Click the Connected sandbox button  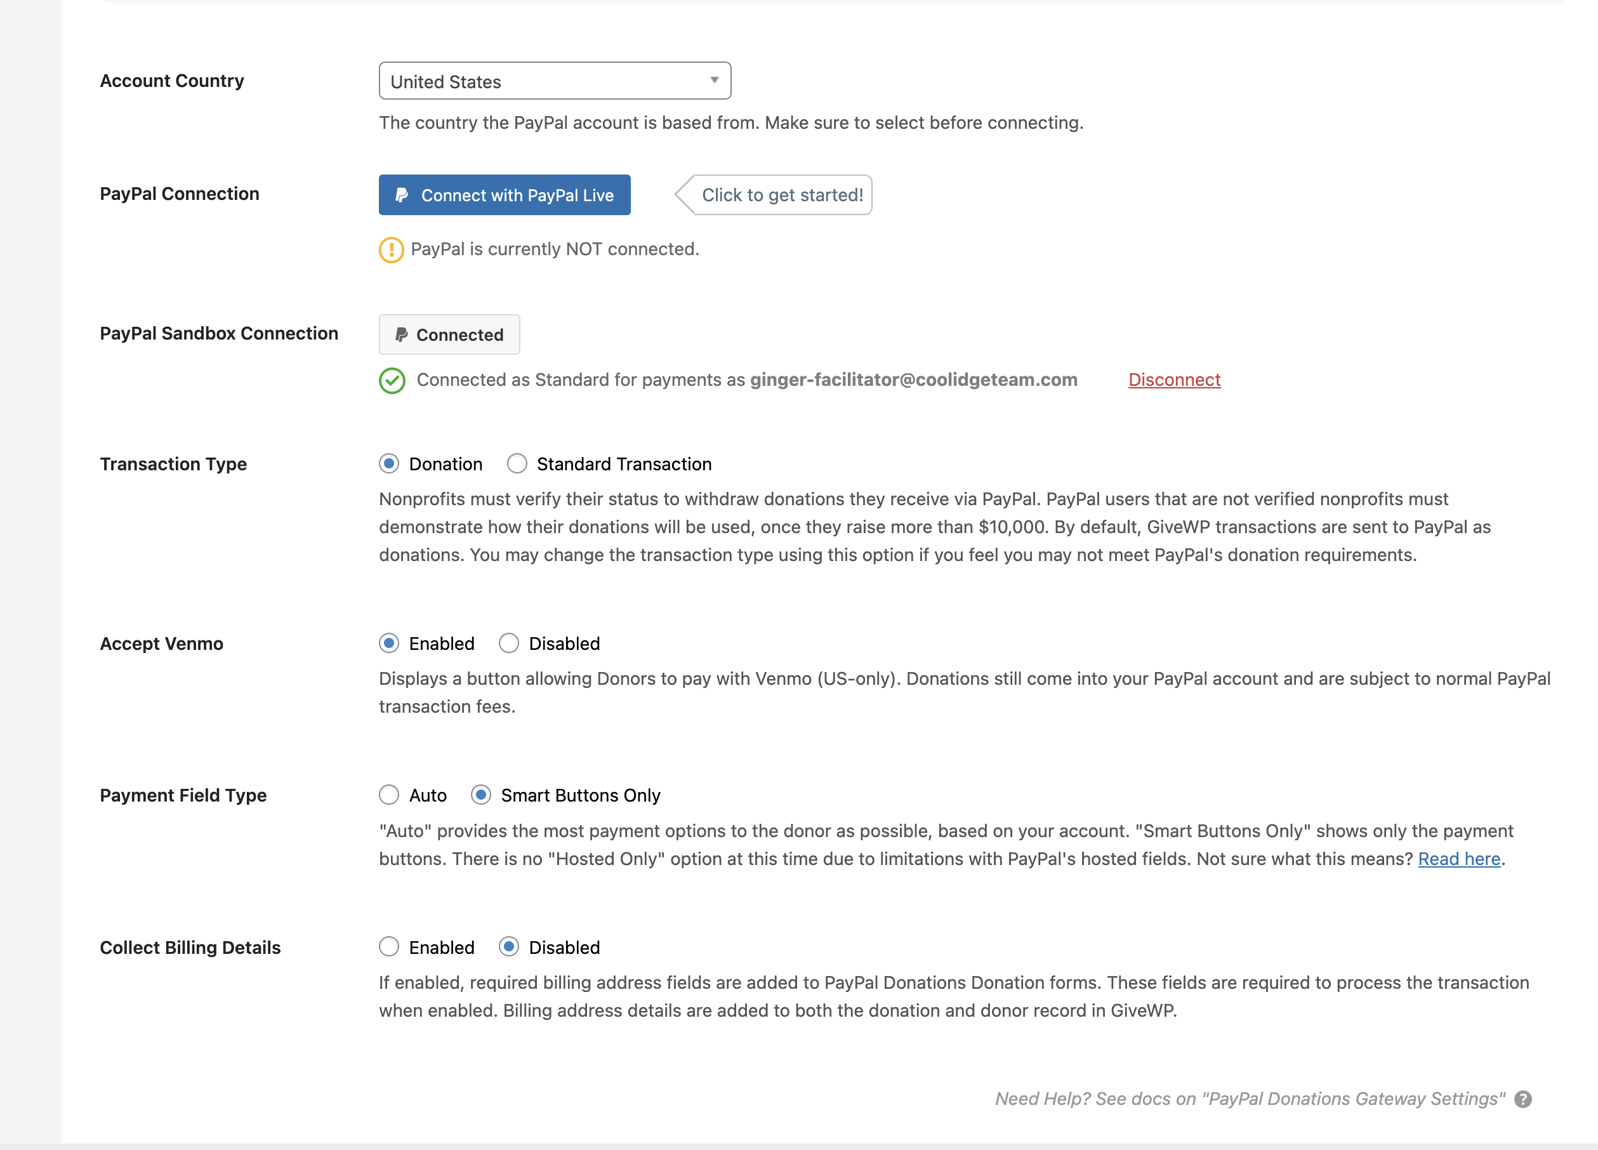449,334
